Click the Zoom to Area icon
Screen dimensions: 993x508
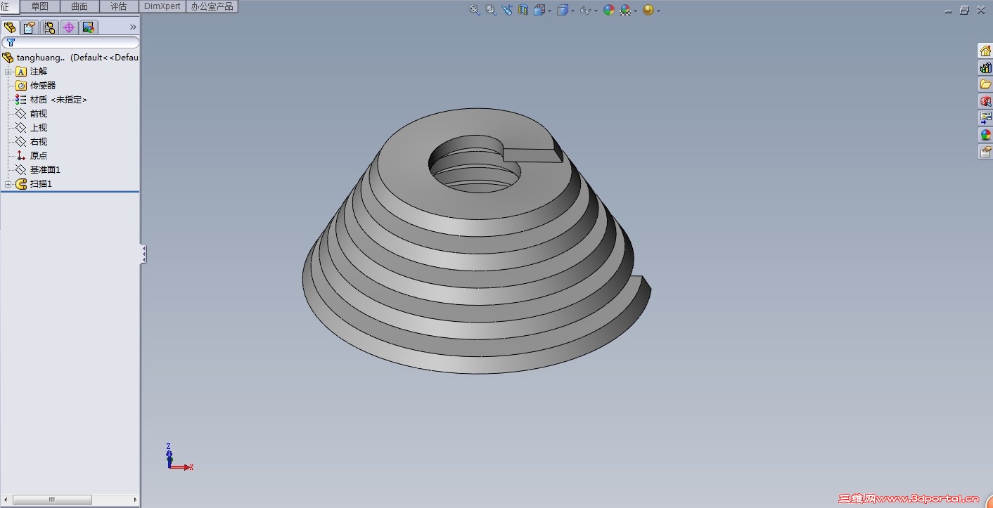tap(491, 10)
